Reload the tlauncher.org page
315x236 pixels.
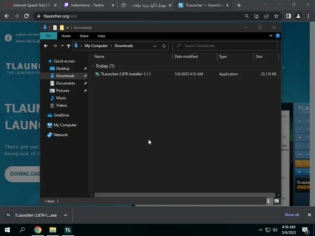point(26,16)
